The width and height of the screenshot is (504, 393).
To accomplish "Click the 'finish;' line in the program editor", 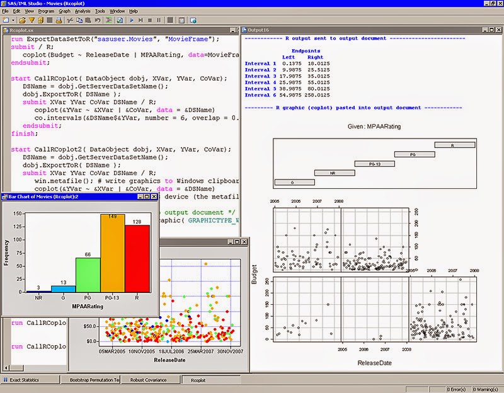I will click(x=25, y=134).
